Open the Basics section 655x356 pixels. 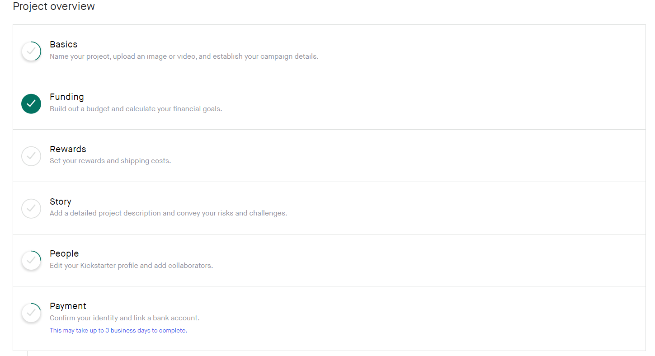coord(329,51)
